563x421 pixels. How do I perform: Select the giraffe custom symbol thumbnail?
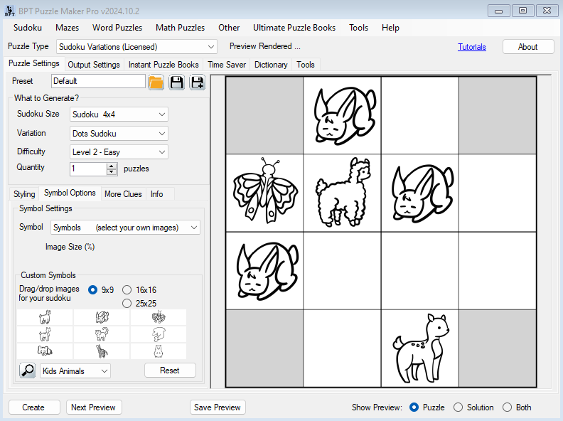tap(102, 351)
